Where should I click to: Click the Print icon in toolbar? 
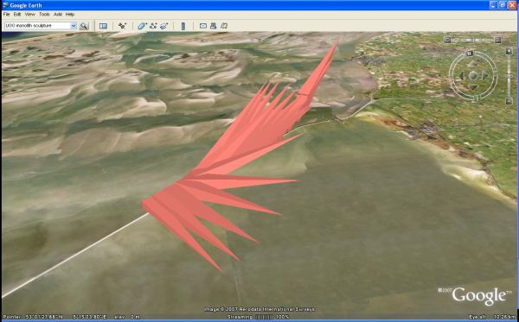tap(214, 26)
